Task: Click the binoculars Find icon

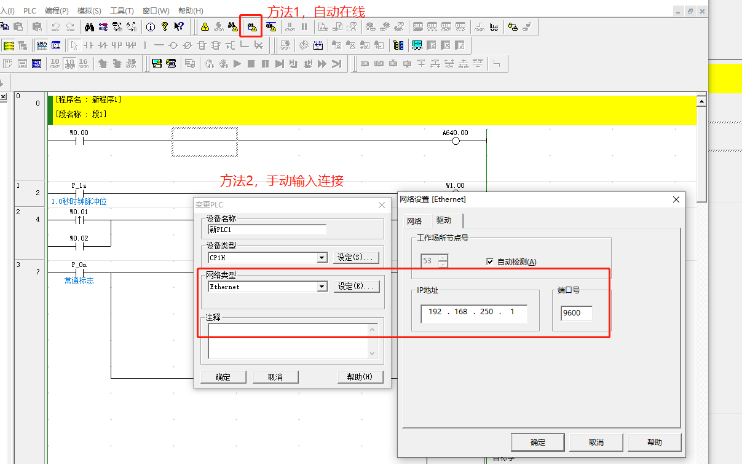Action: tap(89, 27)
